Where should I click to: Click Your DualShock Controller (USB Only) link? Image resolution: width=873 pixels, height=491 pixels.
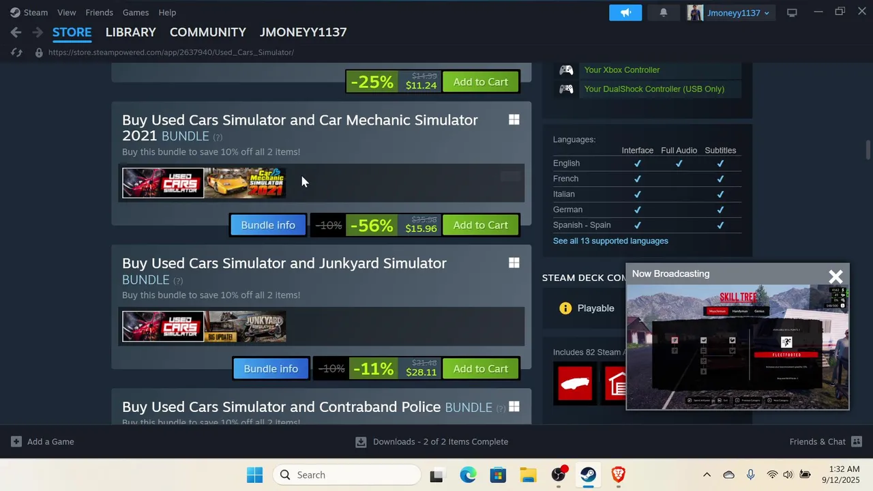(654, 89)
